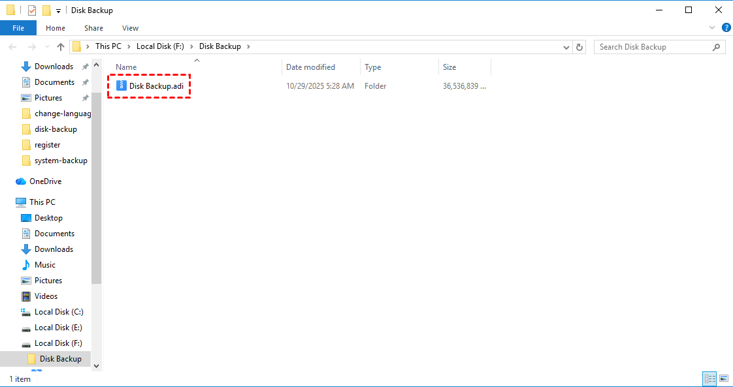Screen dimensions: 733x387
Task: Open the Help question mark icon
Action: 726,28
